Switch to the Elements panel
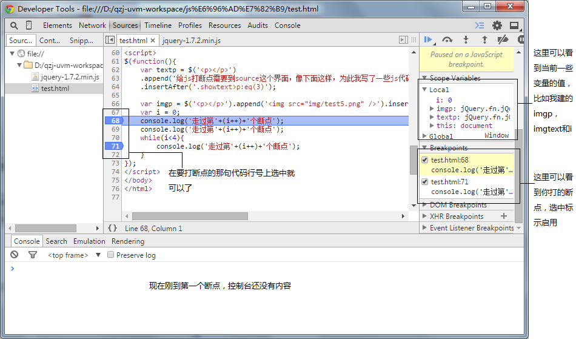The height and width of the screenshot is (339, 576). [x=58, y=25]
